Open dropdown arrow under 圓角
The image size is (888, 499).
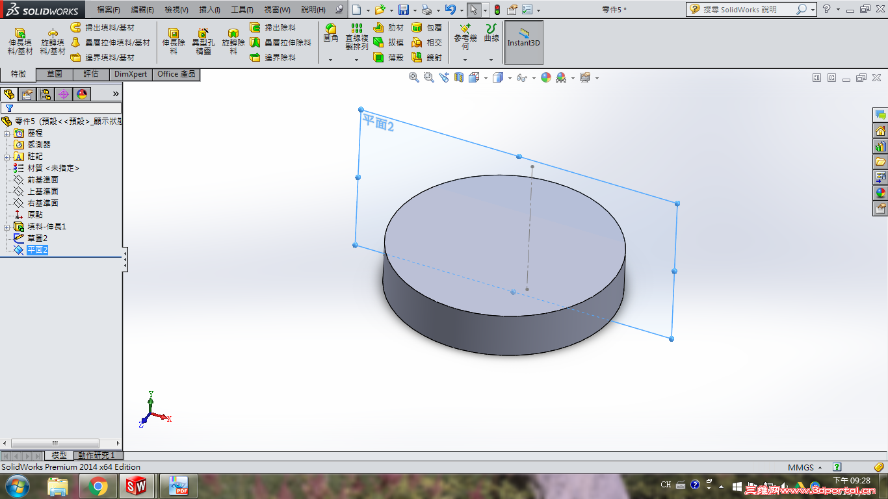[331, 60]
